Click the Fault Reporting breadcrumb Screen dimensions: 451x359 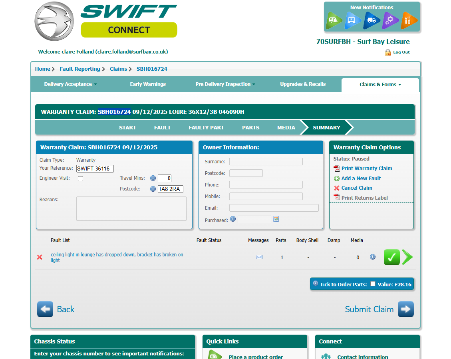click(x=80, y=69)
